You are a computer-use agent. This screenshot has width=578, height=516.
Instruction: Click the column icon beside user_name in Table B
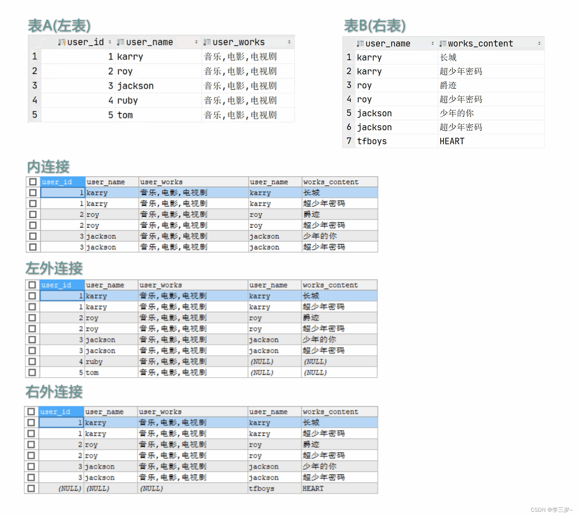point(360,44)
